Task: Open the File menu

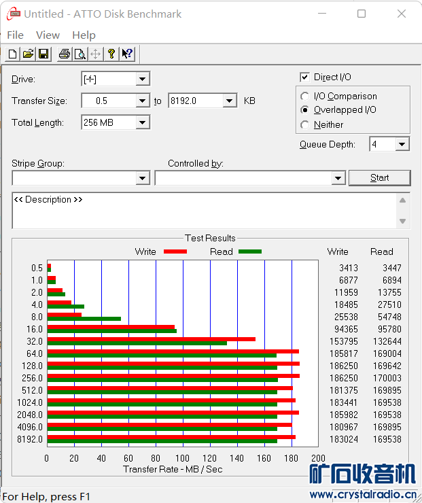Action: point(15,35)
